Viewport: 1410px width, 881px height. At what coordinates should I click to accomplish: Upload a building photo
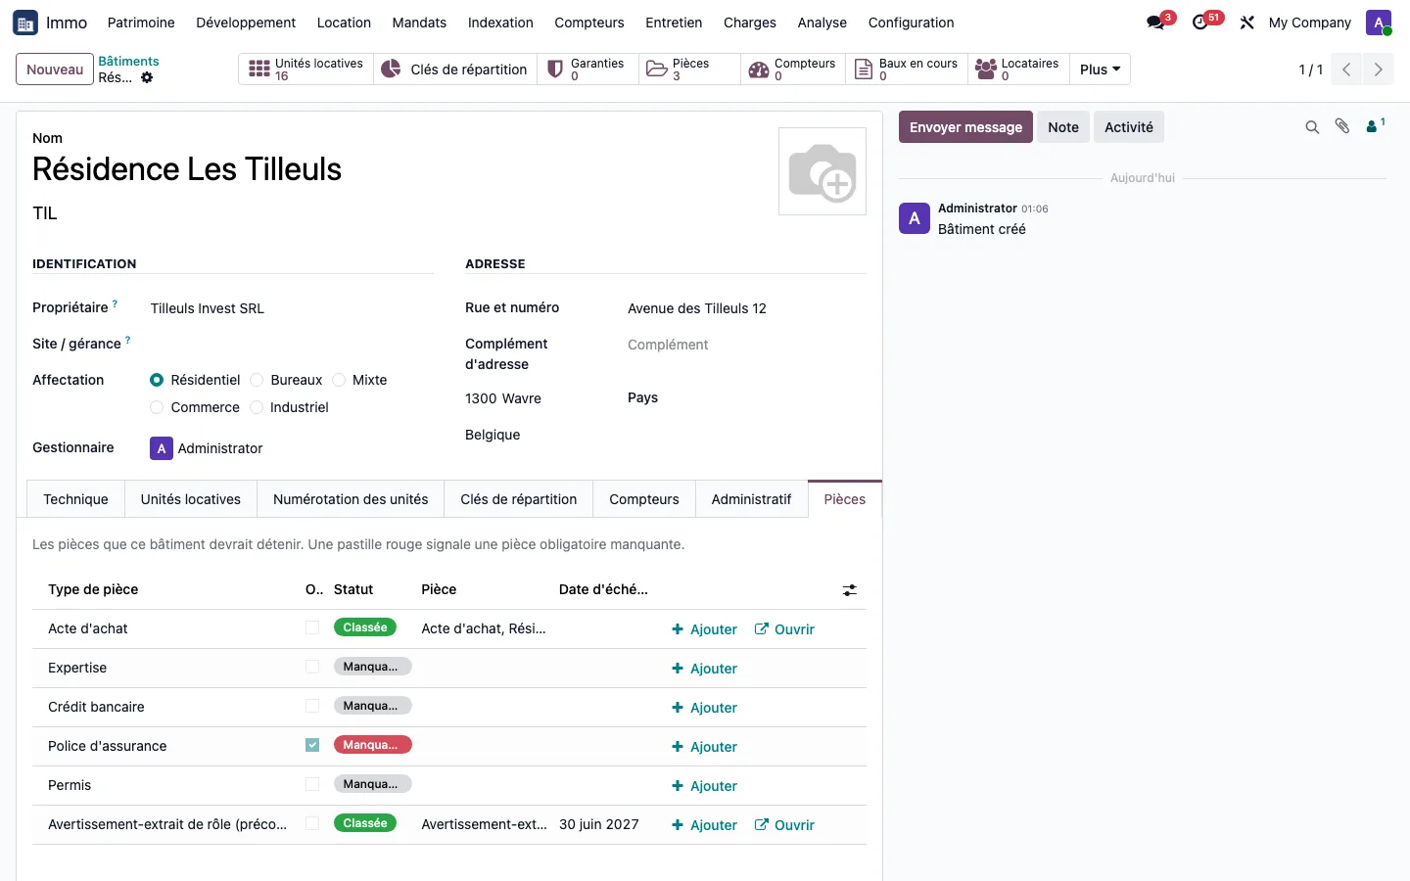822,171
